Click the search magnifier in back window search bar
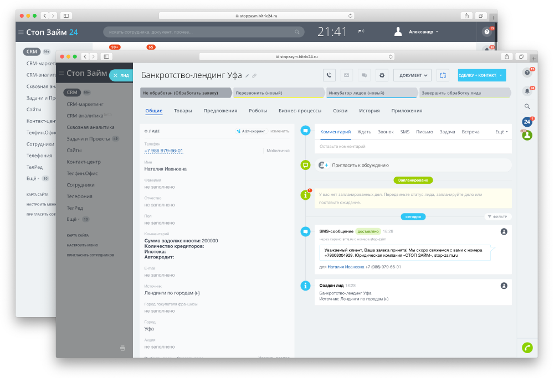The width and height of the screenshot is (554, 378). point(297,32)
